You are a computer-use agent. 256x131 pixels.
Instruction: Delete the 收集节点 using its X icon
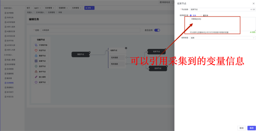126,48
